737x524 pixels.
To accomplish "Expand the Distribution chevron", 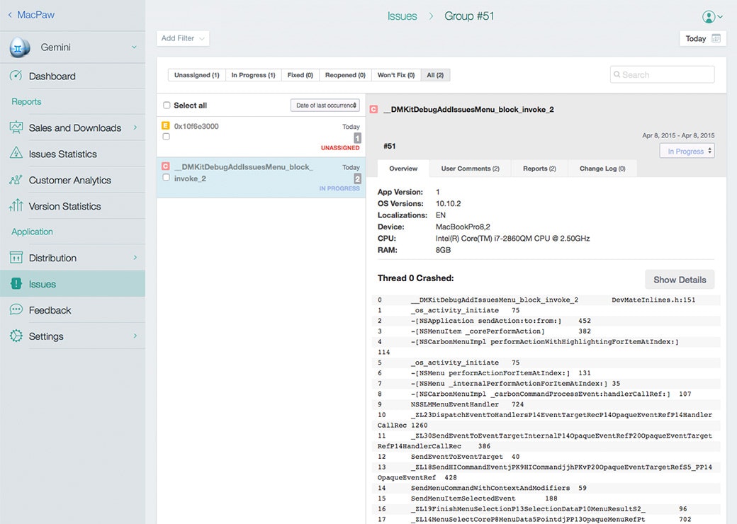I will [135, 257].
